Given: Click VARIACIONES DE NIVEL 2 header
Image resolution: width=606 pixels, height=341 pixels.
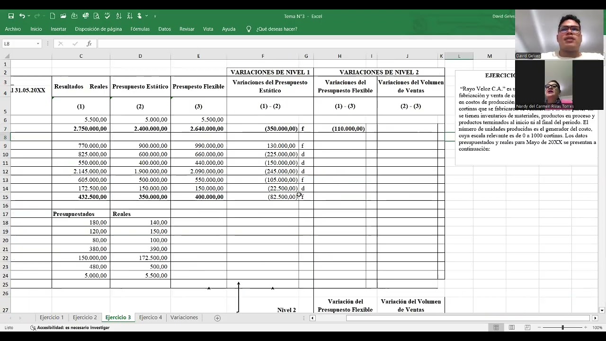Looking at the screenshot, I should [379, 72].
